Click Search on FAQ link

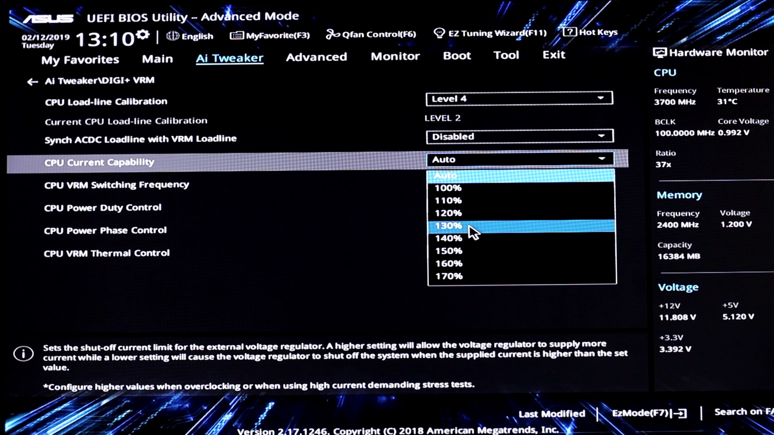coord(744,412)
